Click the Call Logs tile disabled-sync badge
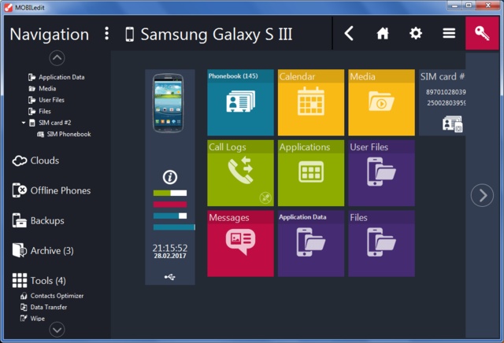The width and height of the screenshot is (504, 343). click(x=265, y=197)
